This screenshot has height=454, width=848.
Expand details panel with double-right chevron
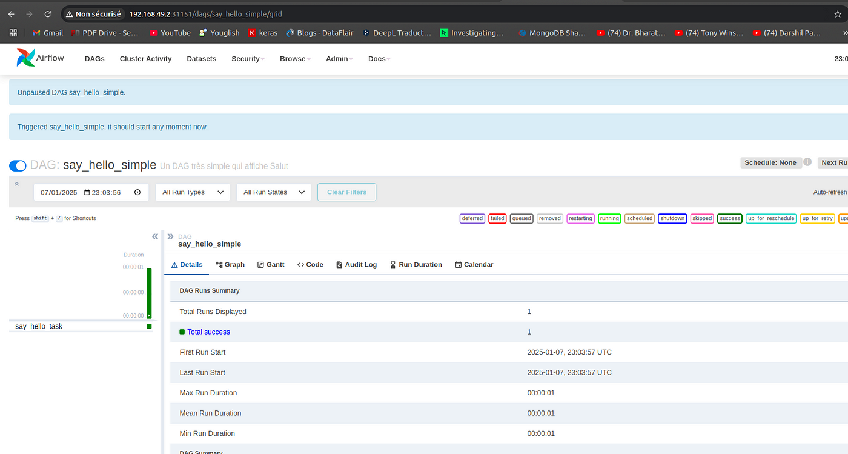coord(171,236)
